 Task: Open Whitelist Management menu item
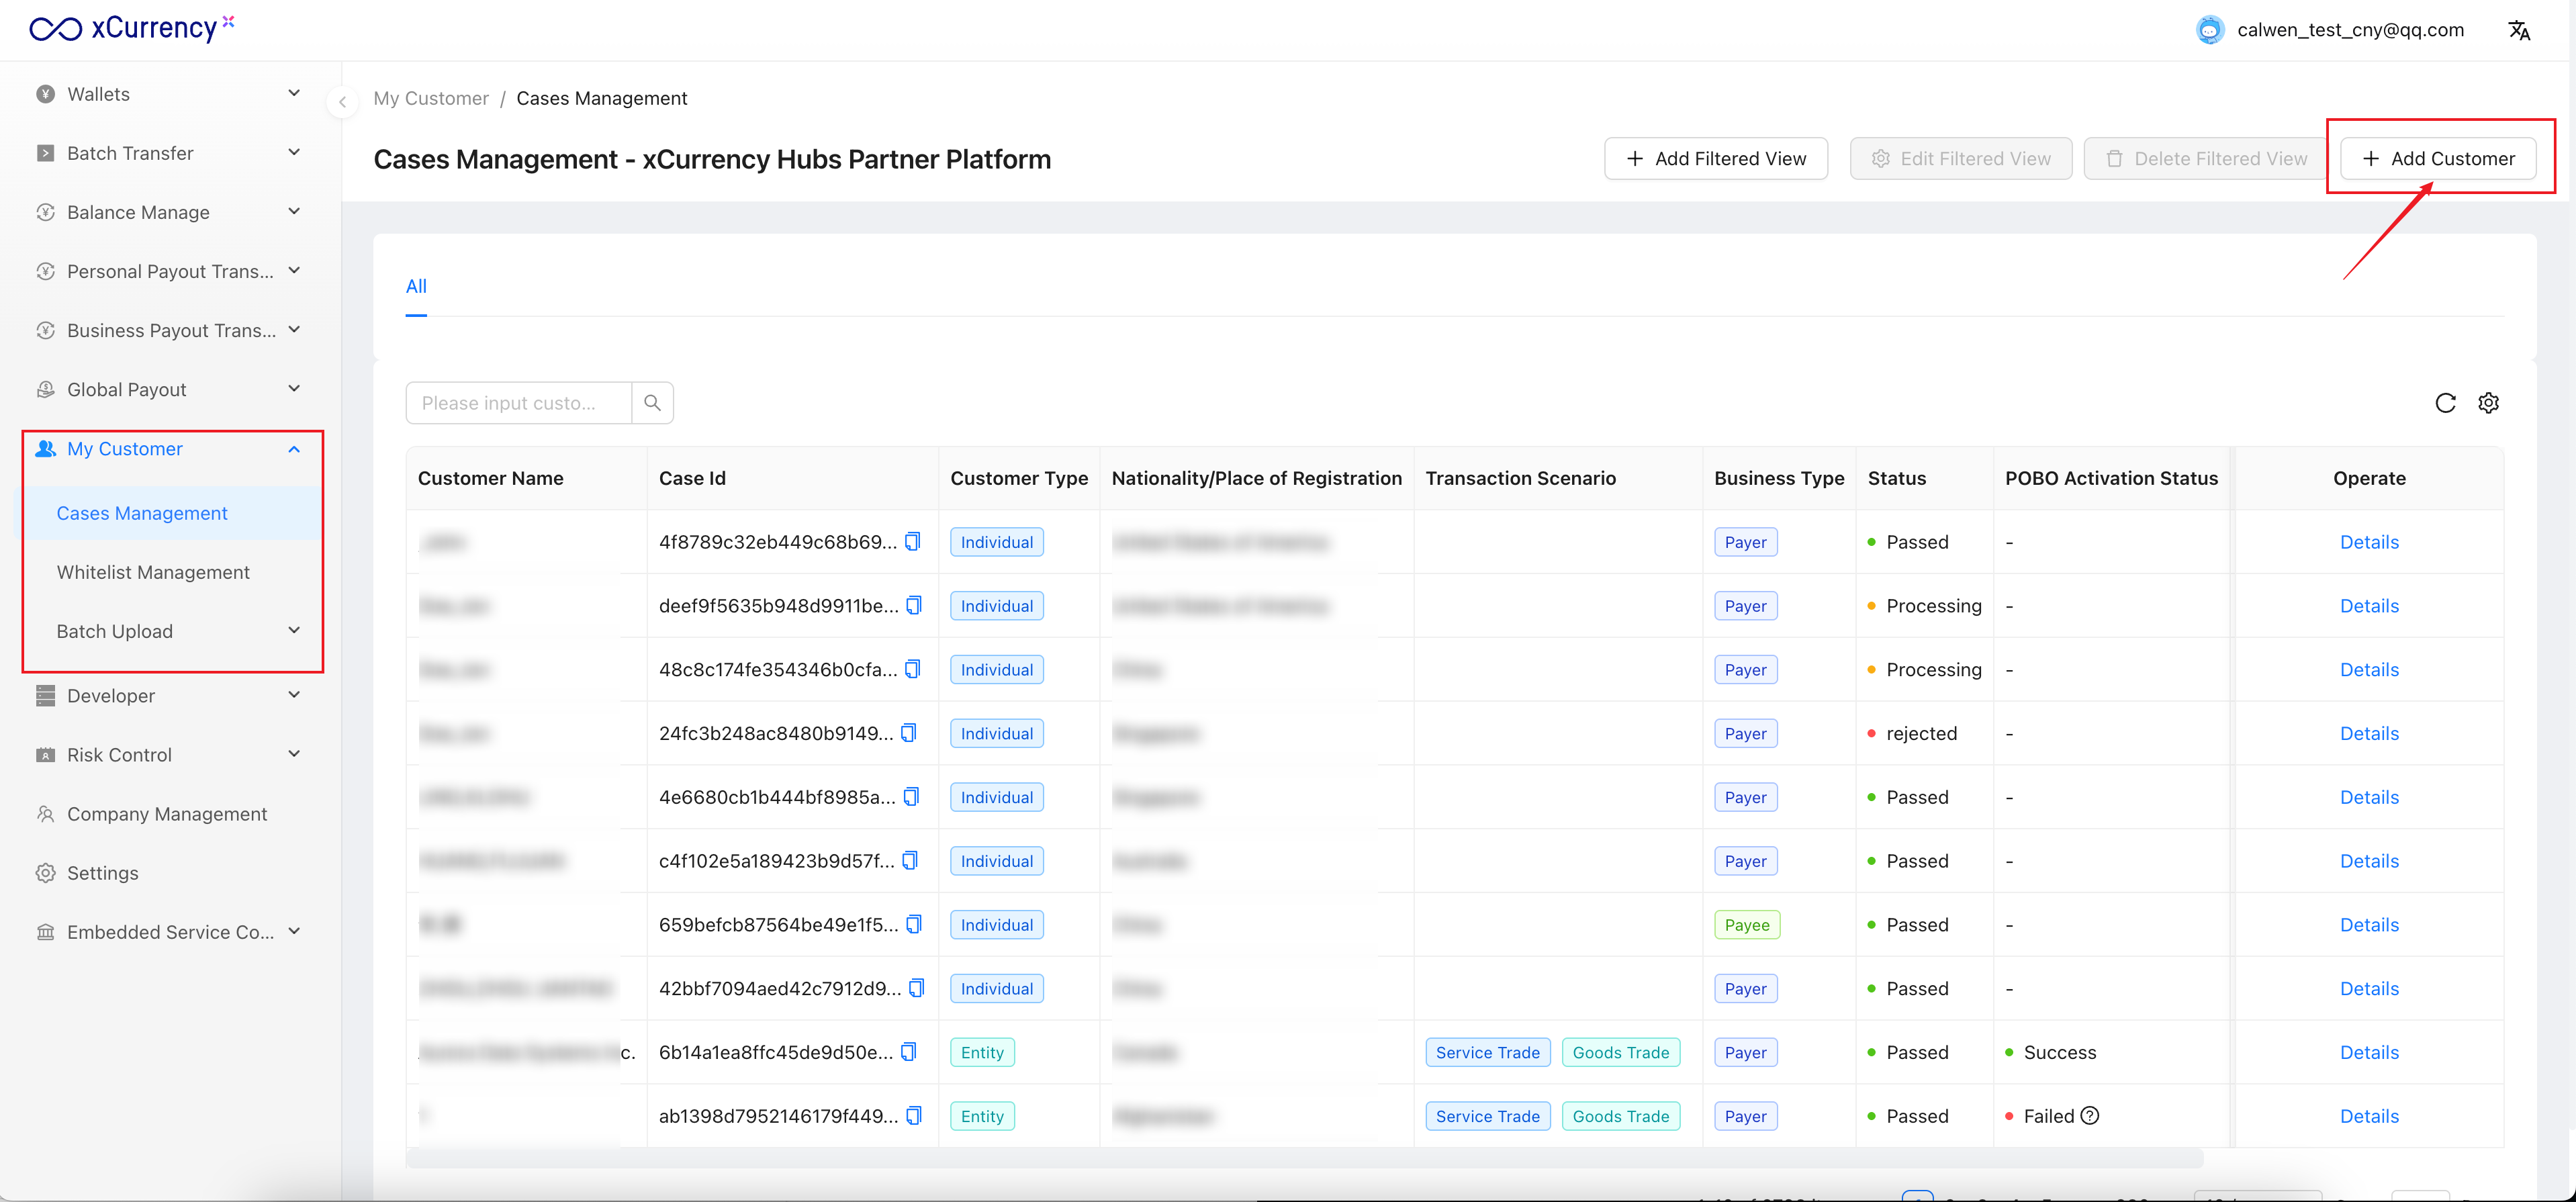153,572
